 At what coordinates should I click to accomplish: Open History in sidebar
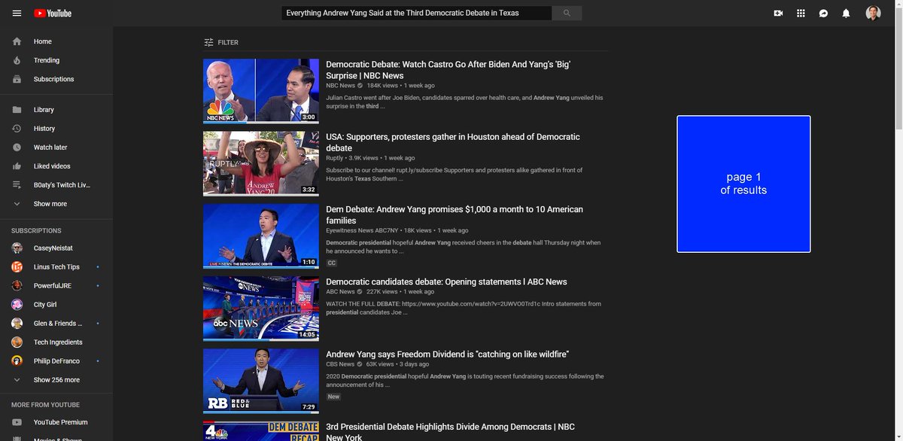click(x=56, y=129)
